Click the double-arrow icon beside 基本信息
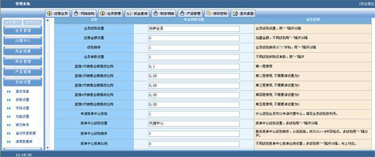The image size is (375, 157). click(x=9, y=92)
